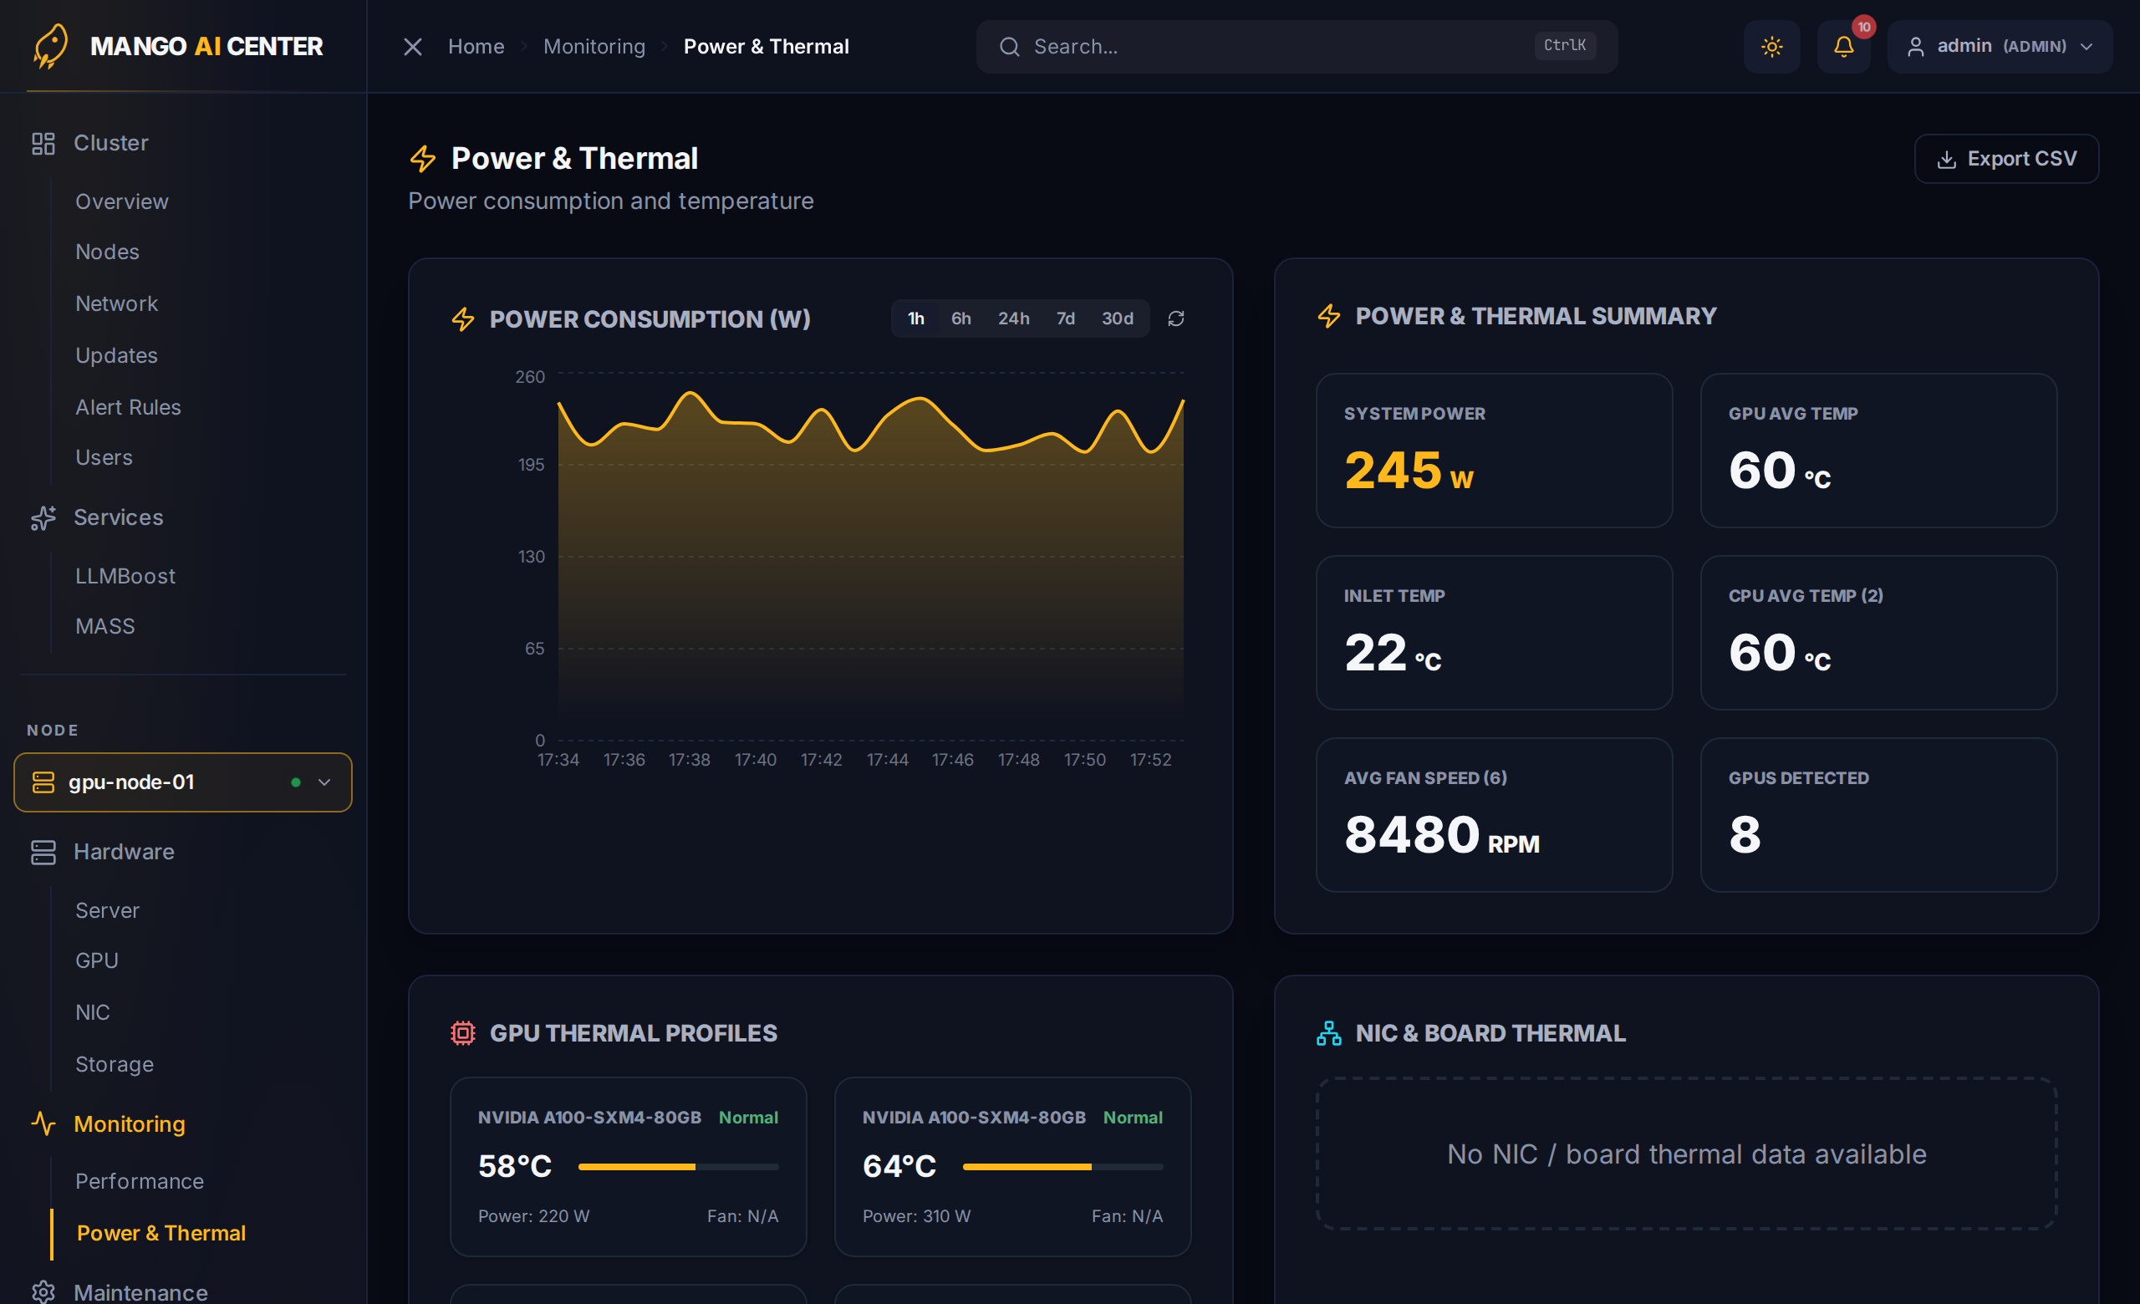Click the CPU Avg Temp (2) card
2140x1304 pixels.
pyautogui.click(x=1878, y=633)
